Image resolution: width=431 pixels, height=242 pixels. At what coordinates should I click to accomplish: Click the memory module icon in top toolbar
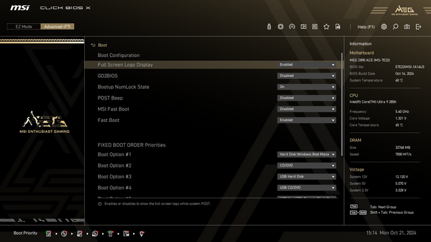coord(304,26)
